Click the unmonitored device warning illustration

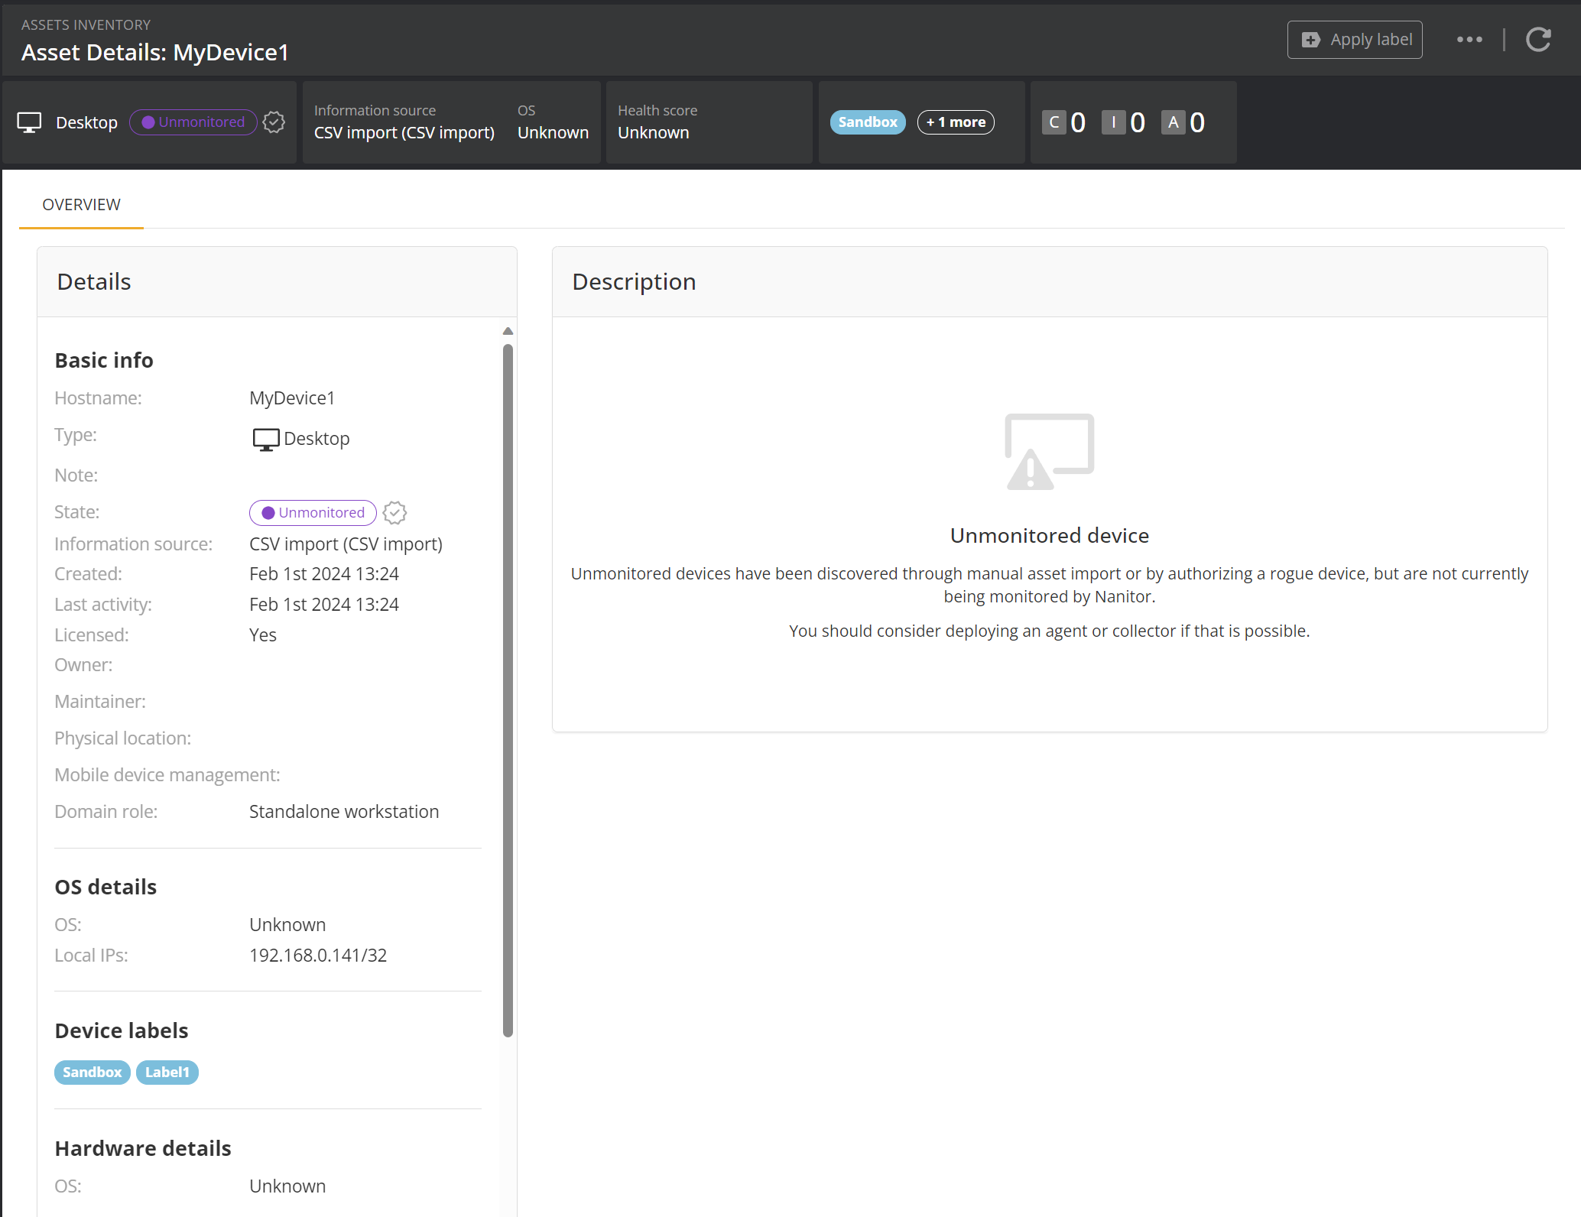pos(1049,451)
